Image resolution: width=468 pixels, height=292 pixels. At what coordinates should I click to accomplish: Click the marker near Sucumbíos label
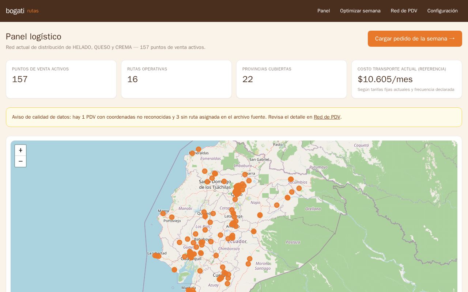(291, 179)
